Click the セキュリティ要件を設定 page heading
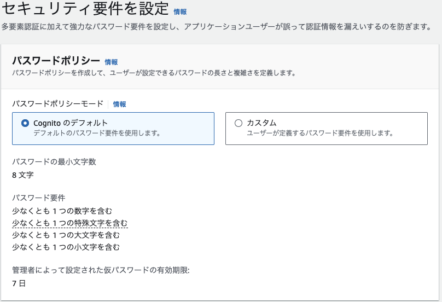Screen dimensions: 442x302 85,8
